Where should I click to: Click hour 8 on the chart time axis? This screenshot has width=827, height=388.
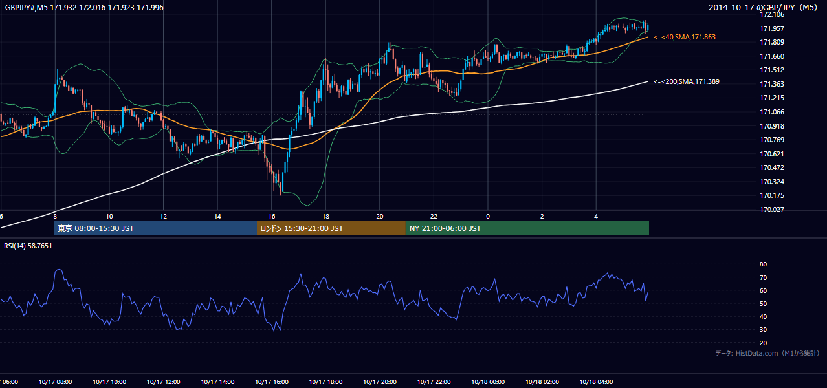tap(55, 216)
